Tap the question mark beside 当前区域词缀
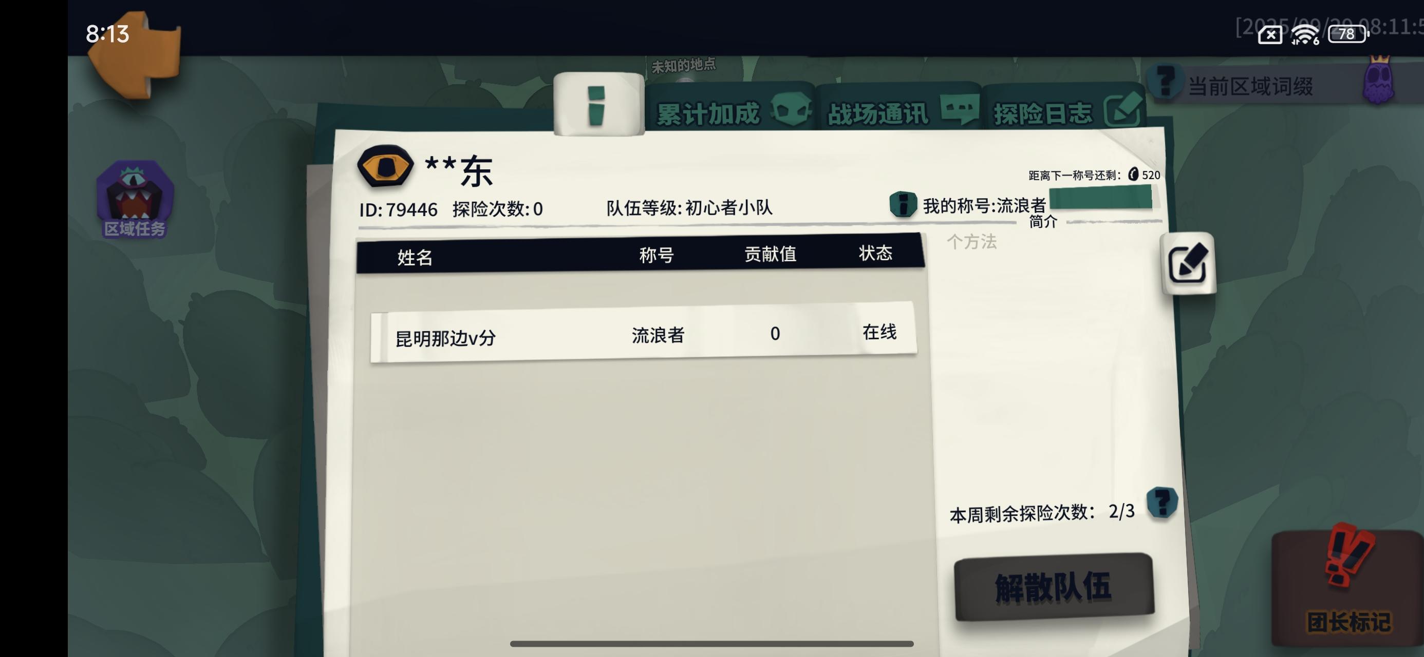The width and height of the screenshot is (1424, 657). pyautogui.click(x=1165, y=82)
